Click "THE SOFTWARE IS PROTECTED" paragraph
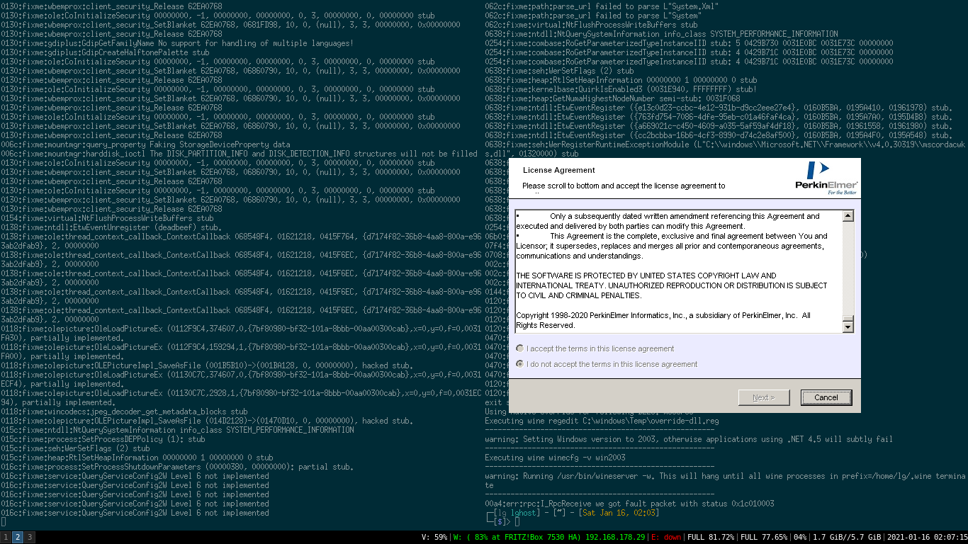This screenshot has height=544, width=968. click(671, 285)
